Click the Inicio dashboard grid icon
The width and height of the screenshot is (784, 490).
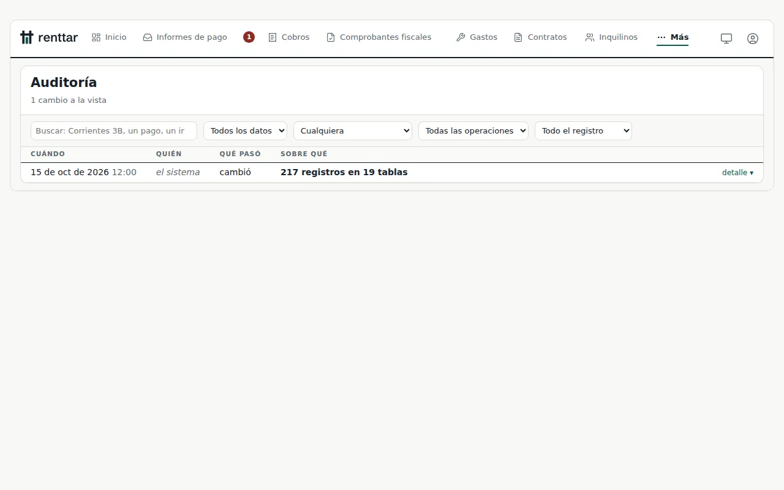point(96,37)
